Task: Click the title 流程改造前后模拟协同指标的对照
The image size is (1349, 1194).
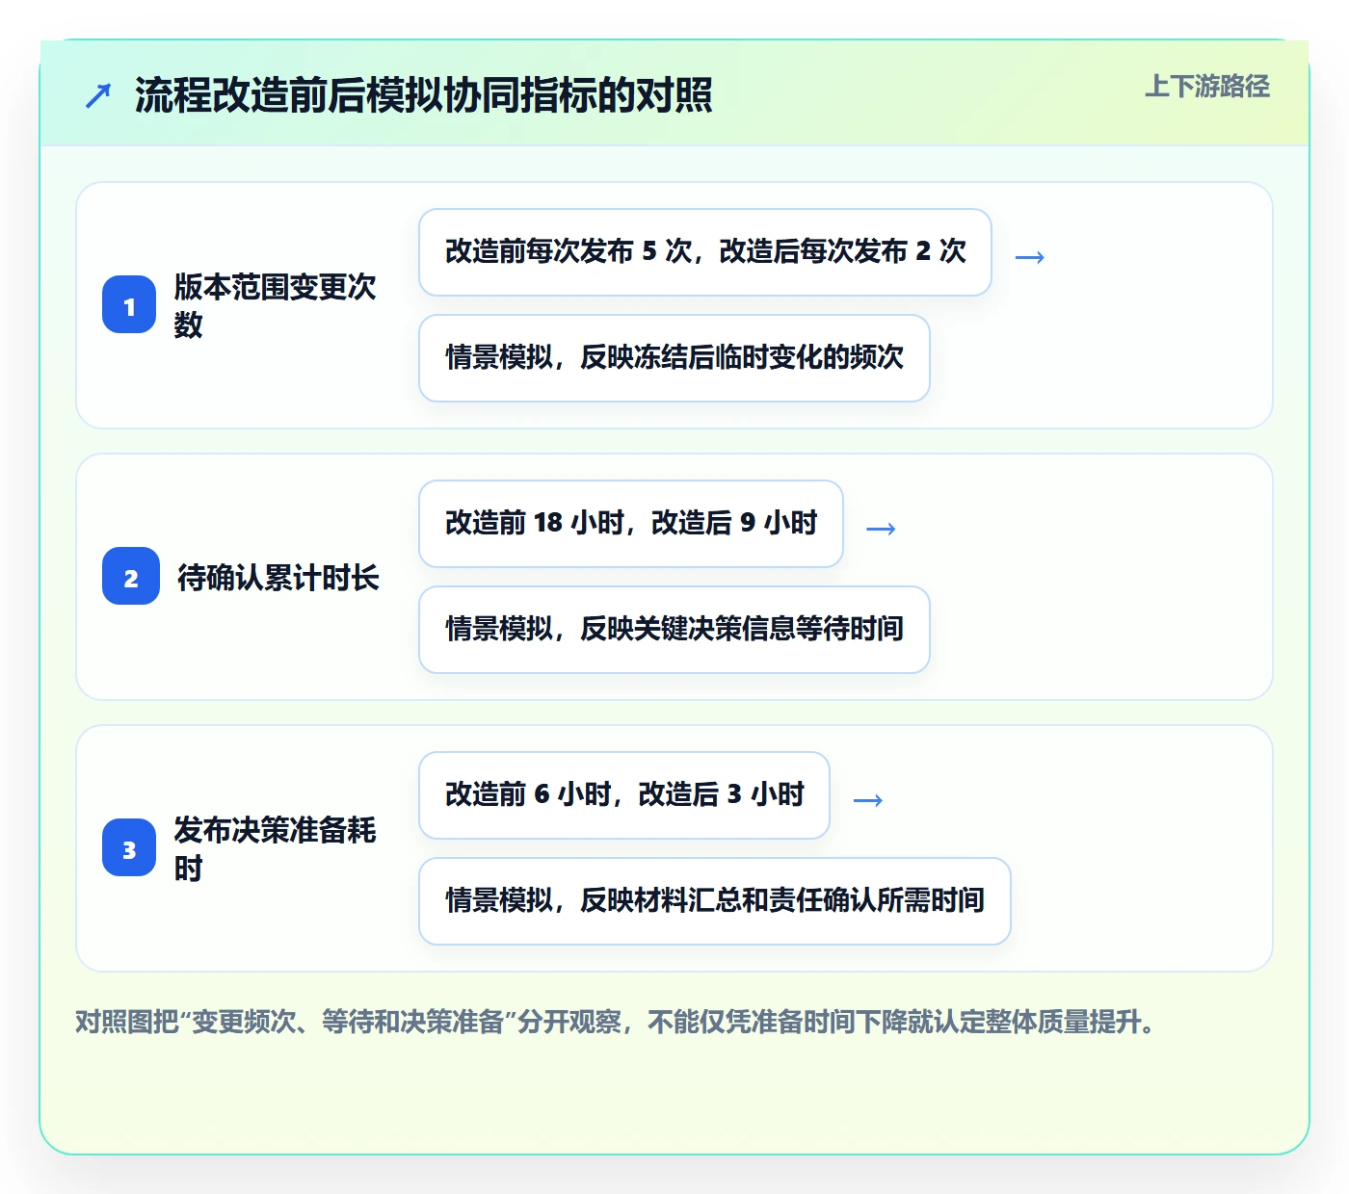Action: (424, 95)
